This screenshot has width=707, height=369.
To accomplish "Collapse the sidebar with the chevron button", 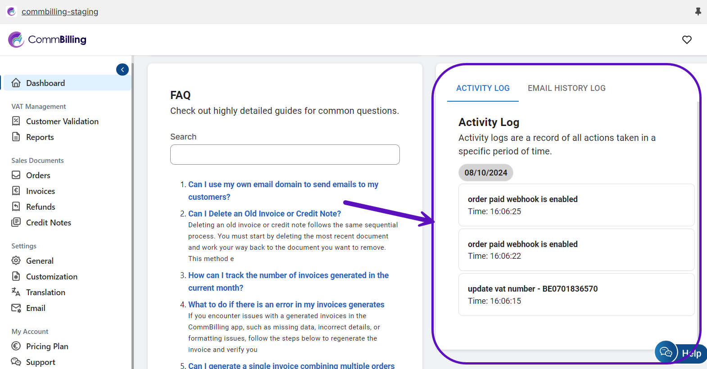I will click(x=122, y=70).
